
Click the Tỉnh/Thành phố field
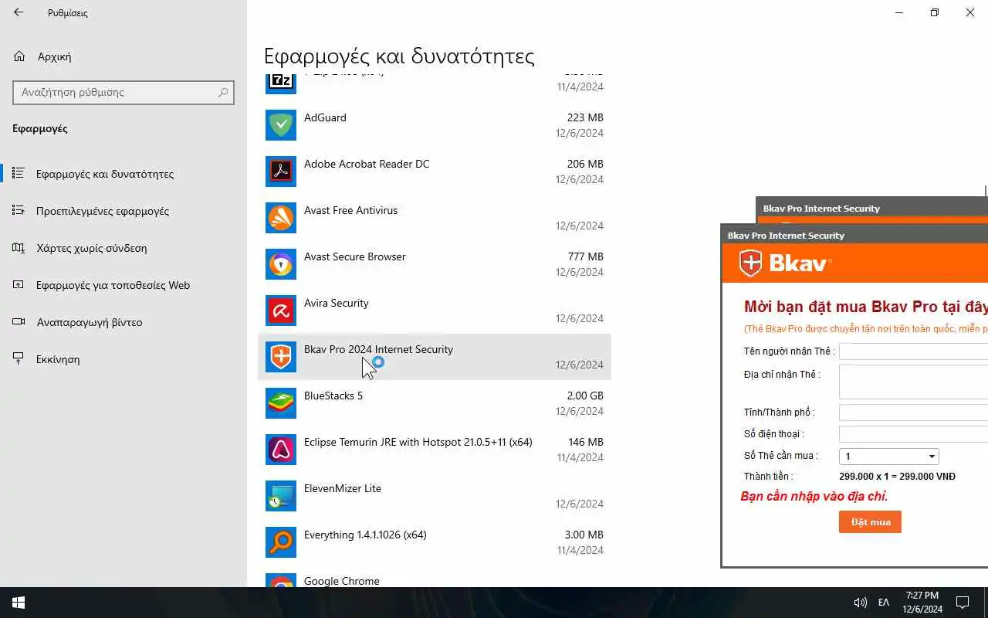913,413
